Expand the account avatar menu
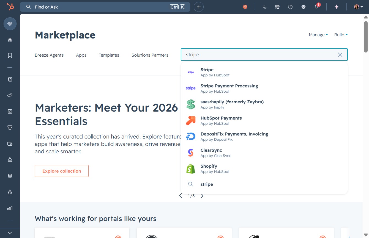Viewport: 369px width, 238px height. coord(358,7)
